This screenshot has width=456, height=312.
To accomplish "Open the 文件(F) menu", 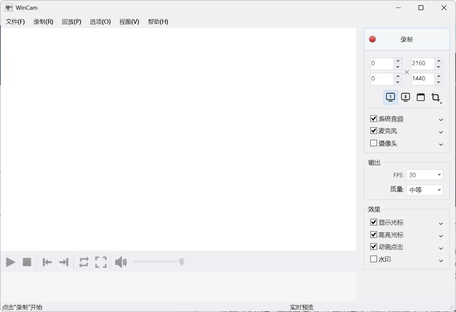I will click(x=16, y=22).
